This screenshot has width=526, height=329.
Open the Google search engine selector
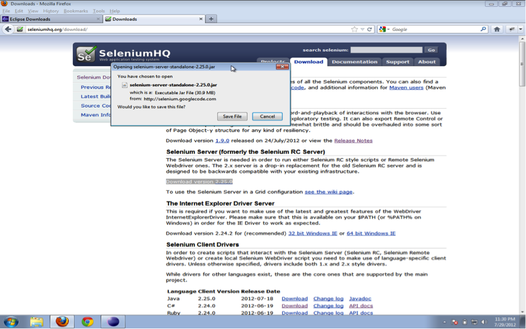click(384, 29)
